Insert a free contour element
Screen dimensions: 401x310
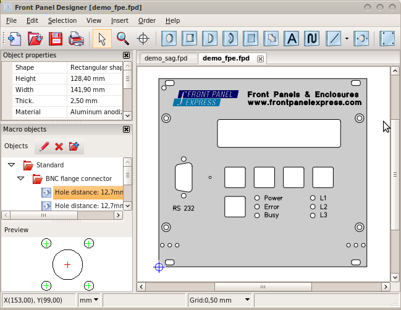pyautogui.click(x=271, y=38)
